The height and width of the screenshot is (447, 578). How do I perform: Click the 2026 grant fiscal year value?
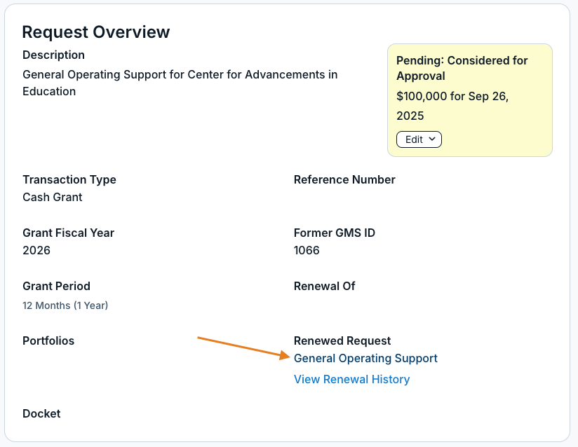click(x=36, y=250)
